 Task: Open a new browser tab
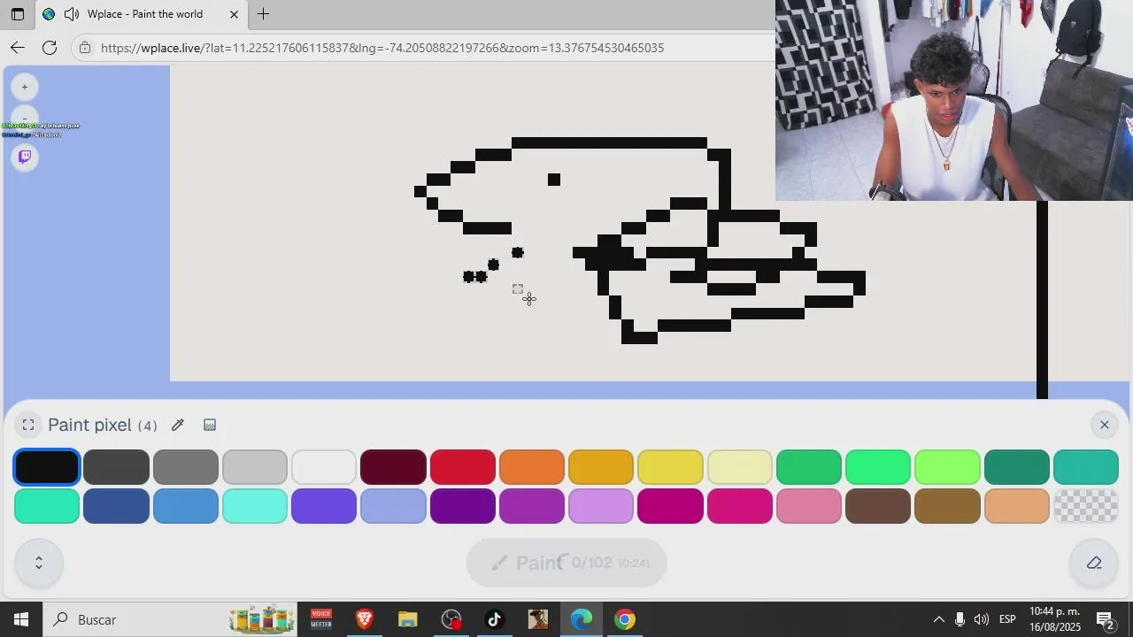(x=263, y=14)
